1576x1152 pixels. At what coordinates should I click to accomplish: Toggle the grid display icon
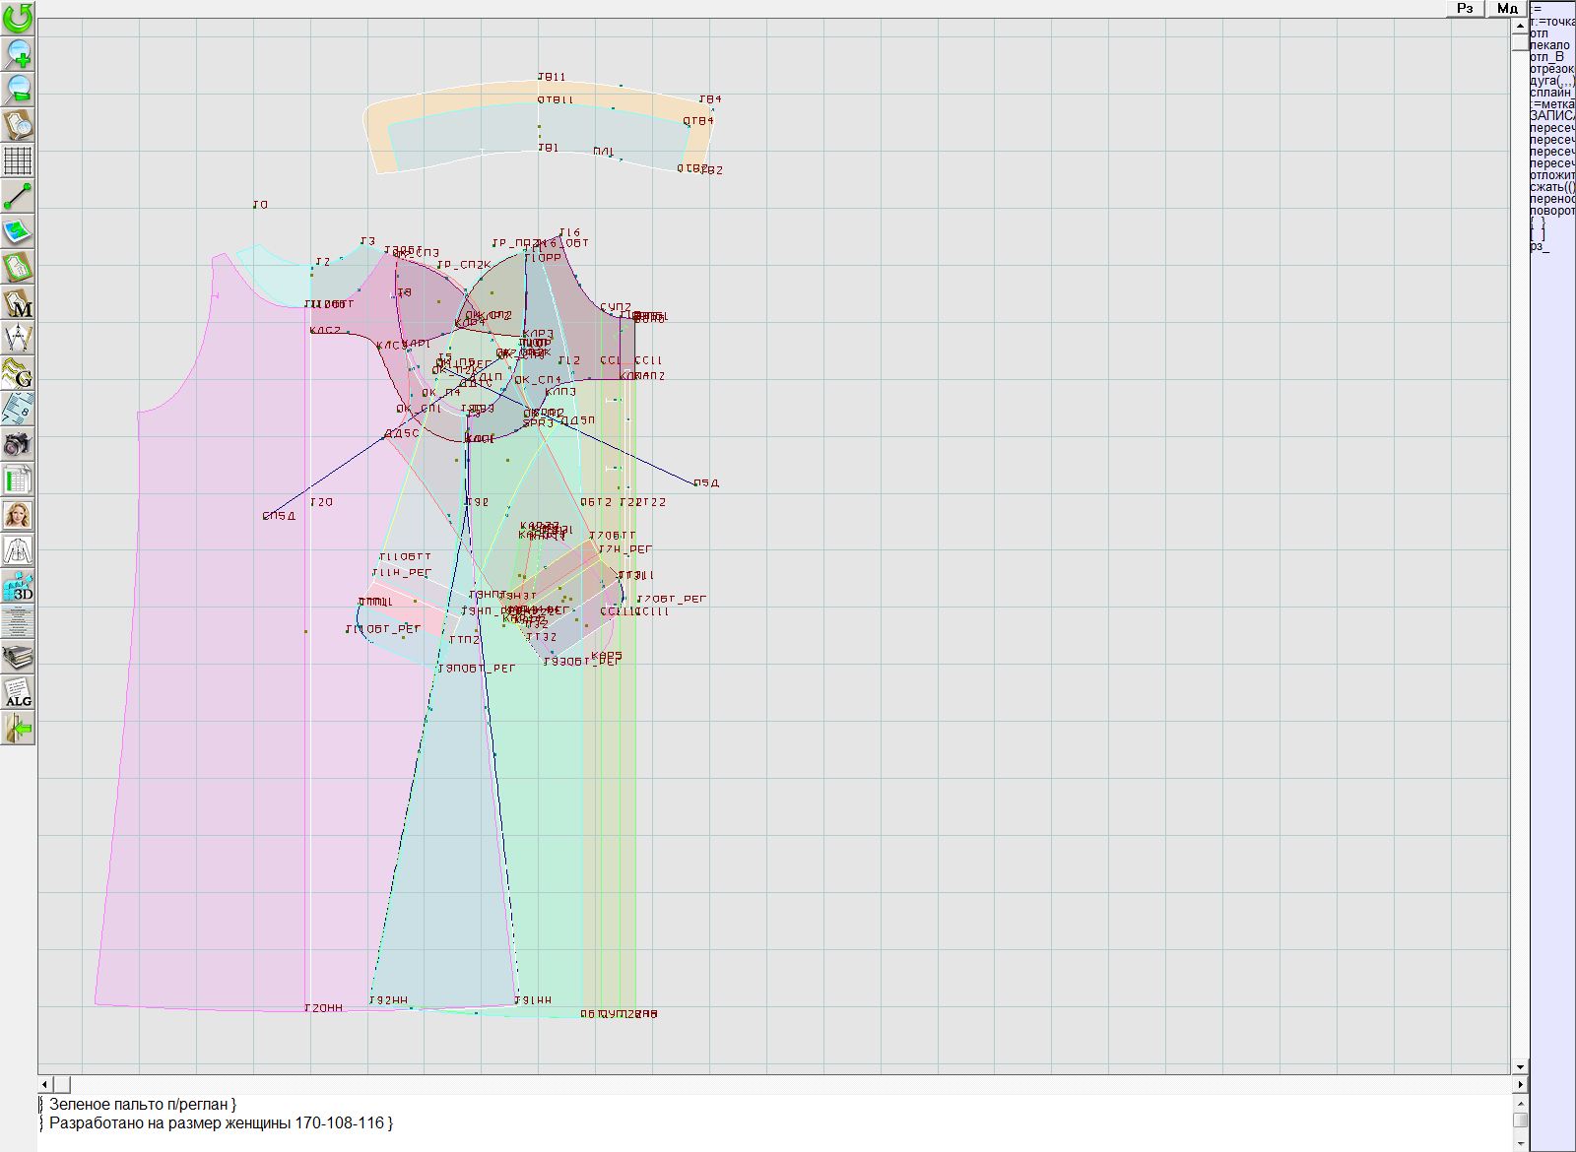pos(18,160)
